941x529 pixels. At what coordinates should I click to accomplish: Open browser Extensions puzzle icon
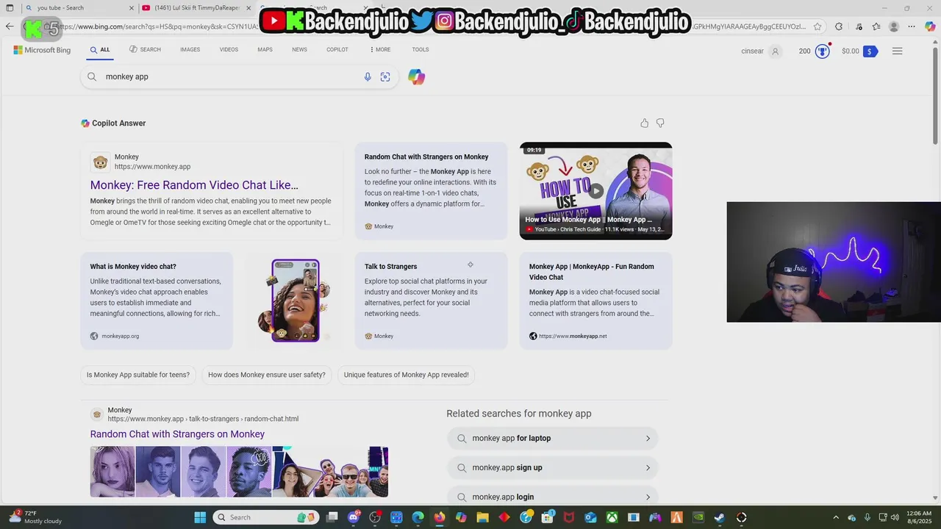(839, 26)
